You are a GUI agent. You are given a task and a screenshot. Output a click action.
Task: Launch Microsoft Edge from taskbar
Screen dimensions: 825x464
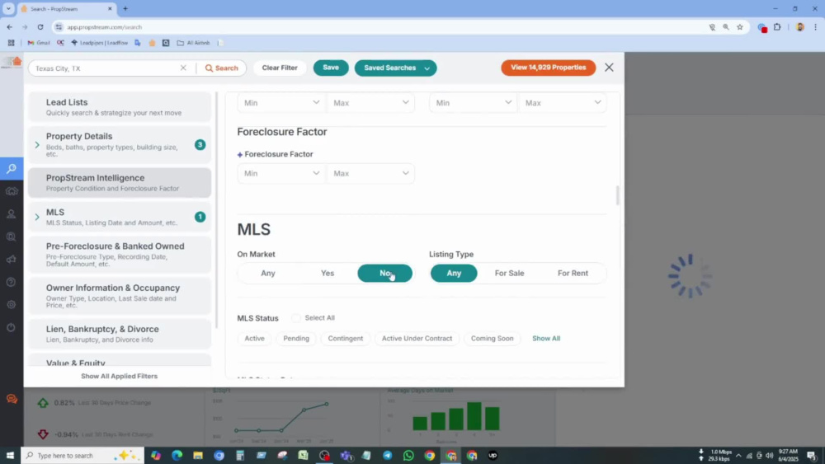coord(177,456)
